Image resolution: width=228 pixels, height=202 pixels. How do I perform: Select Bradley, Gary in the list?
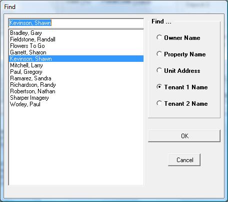[x=76, y=33]
